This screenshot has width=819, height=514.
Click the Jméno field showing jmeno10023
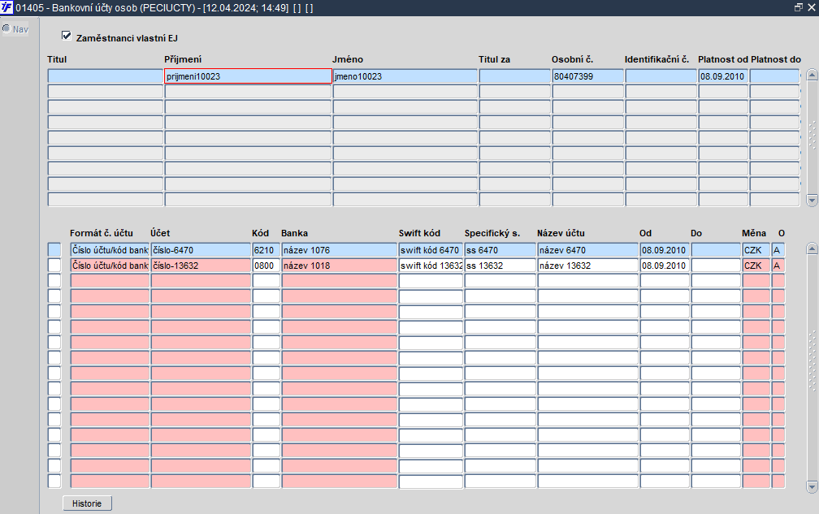coord(405,76)
